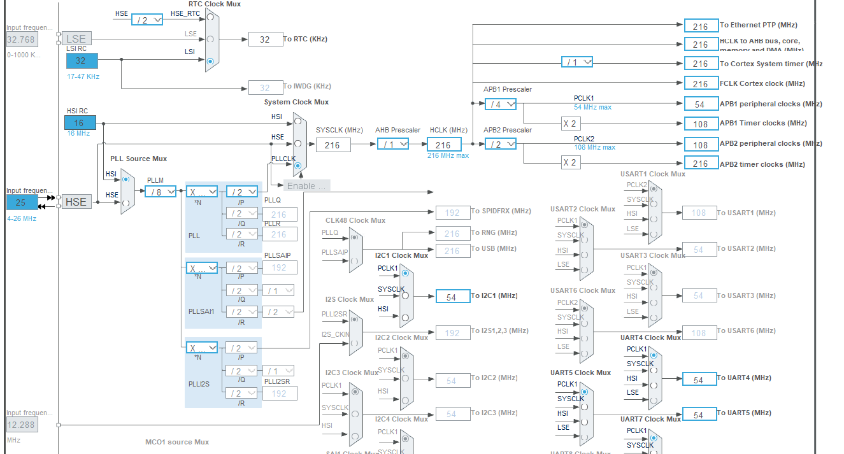Select HSE in the System Clock Mux
The width and height of the screenshot is (844, 454).
(x=298, y=144)
